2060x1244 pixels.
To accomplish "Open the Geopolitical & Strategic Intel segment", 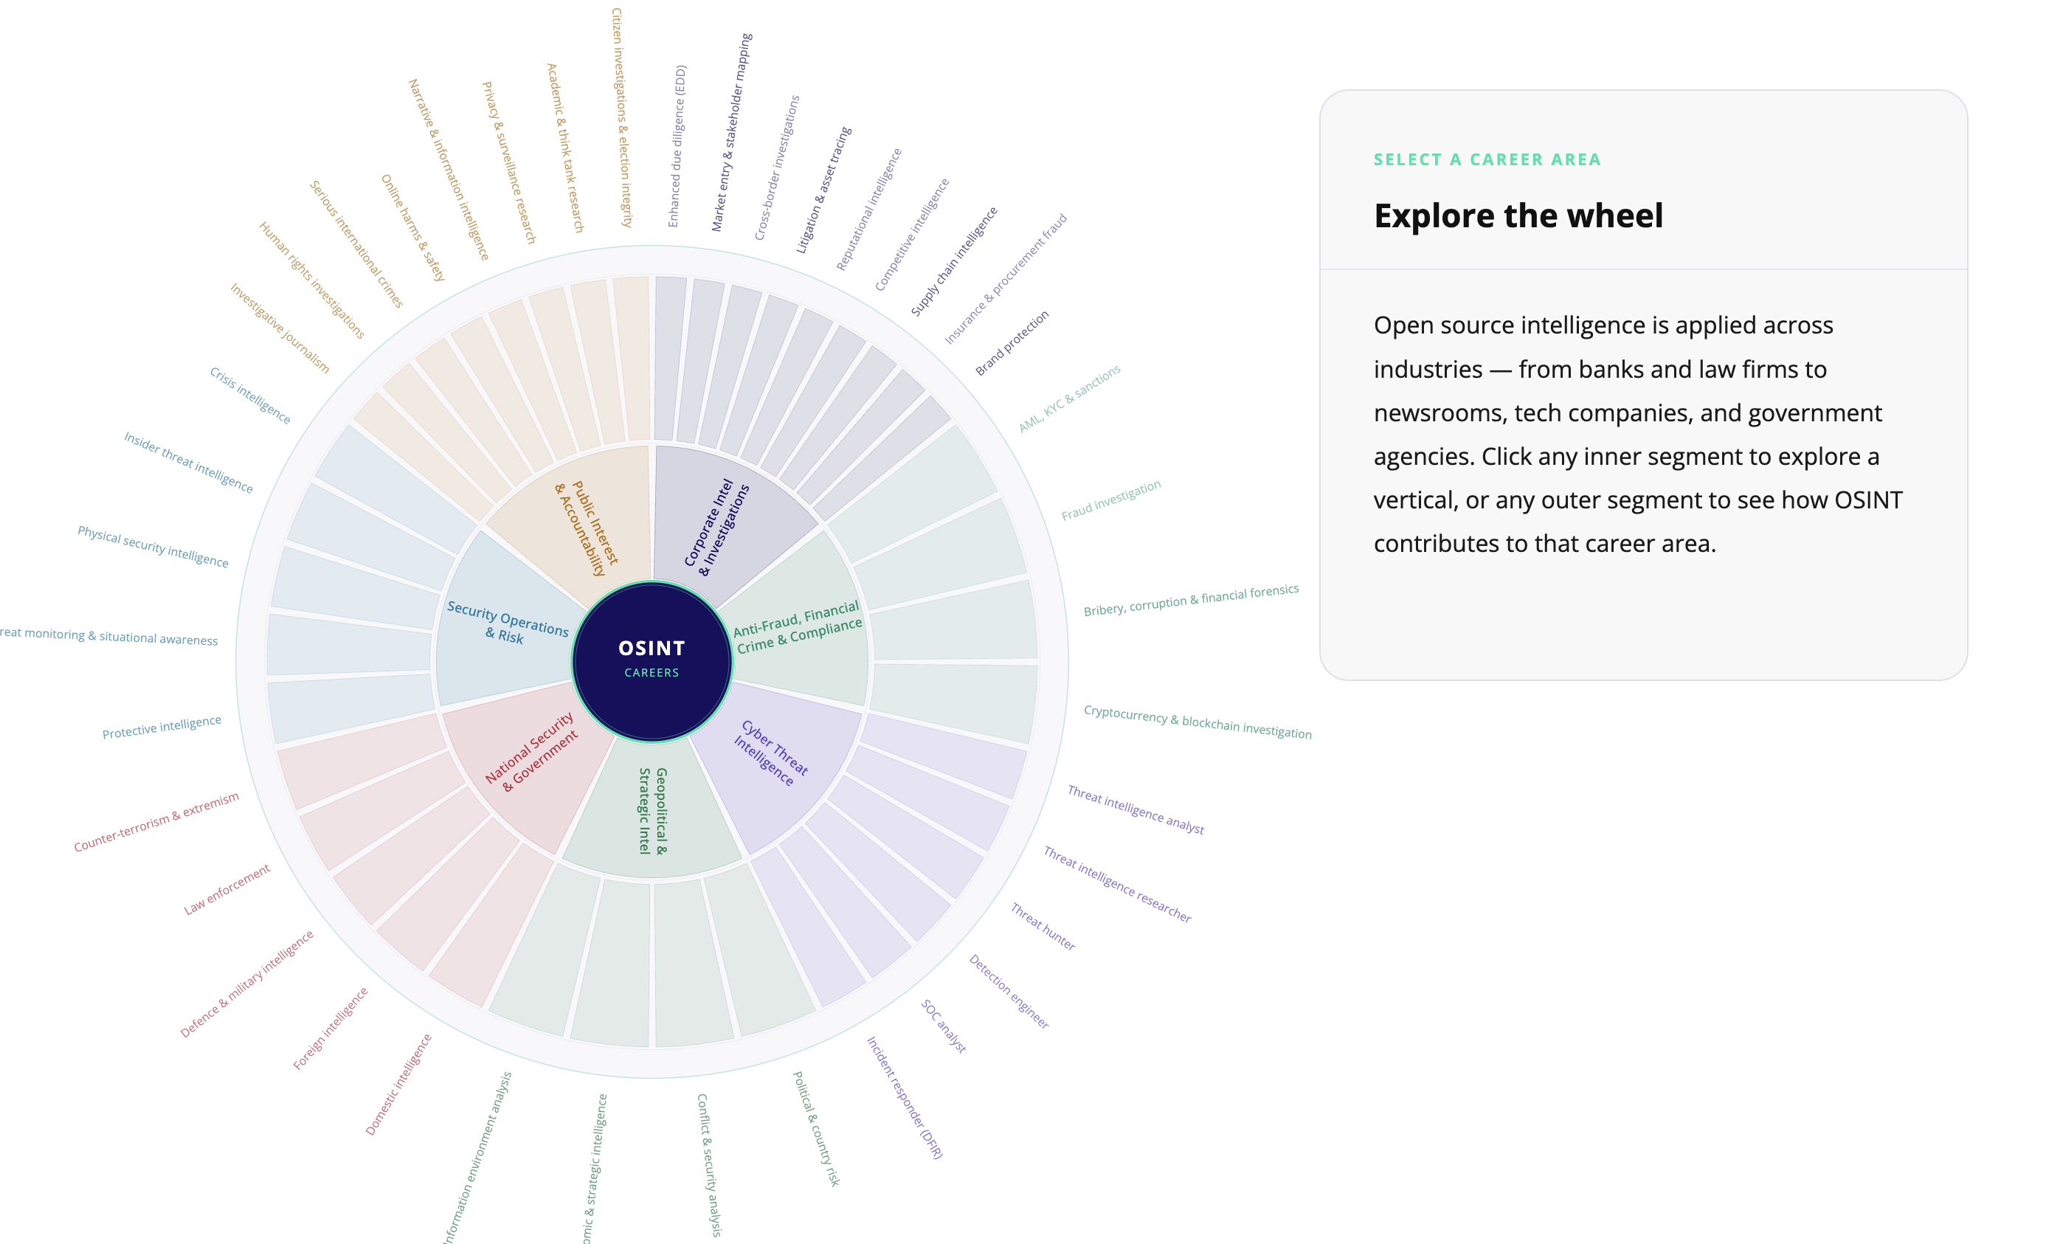I will tap(652, 811).
